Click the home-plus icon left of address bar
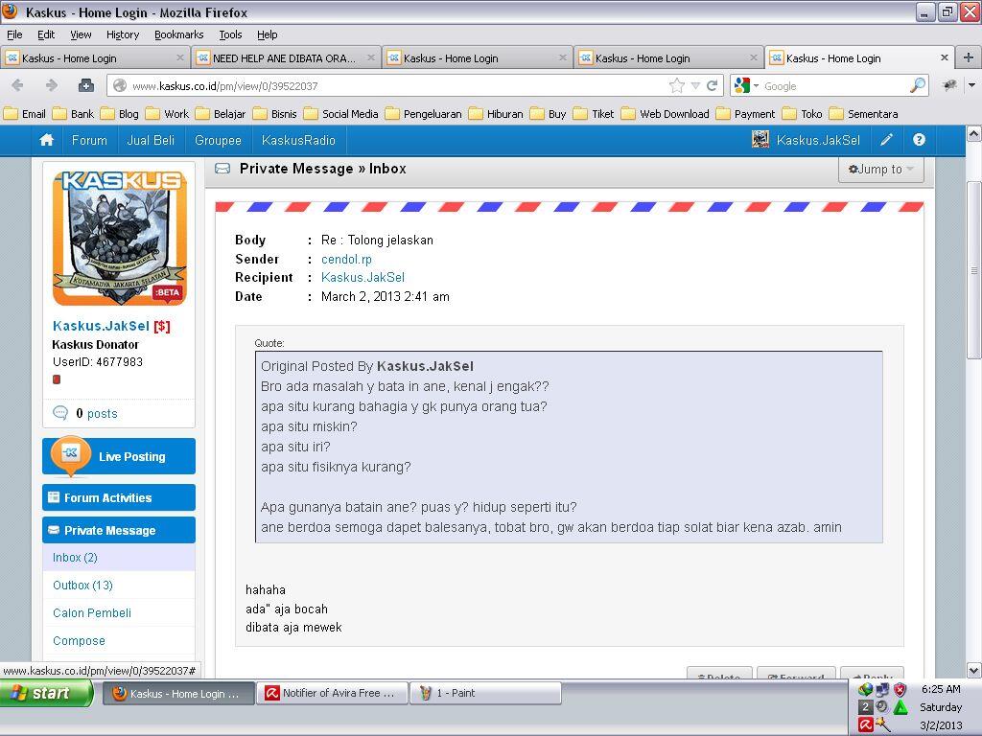The height and width of the screenshot is (736, 982). pyautogui.click(x=86, y=85)
